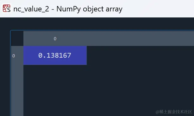The image size is (194, 116).
Task: Click the blue top border of the table frame
Action: (x=102, y=30)
